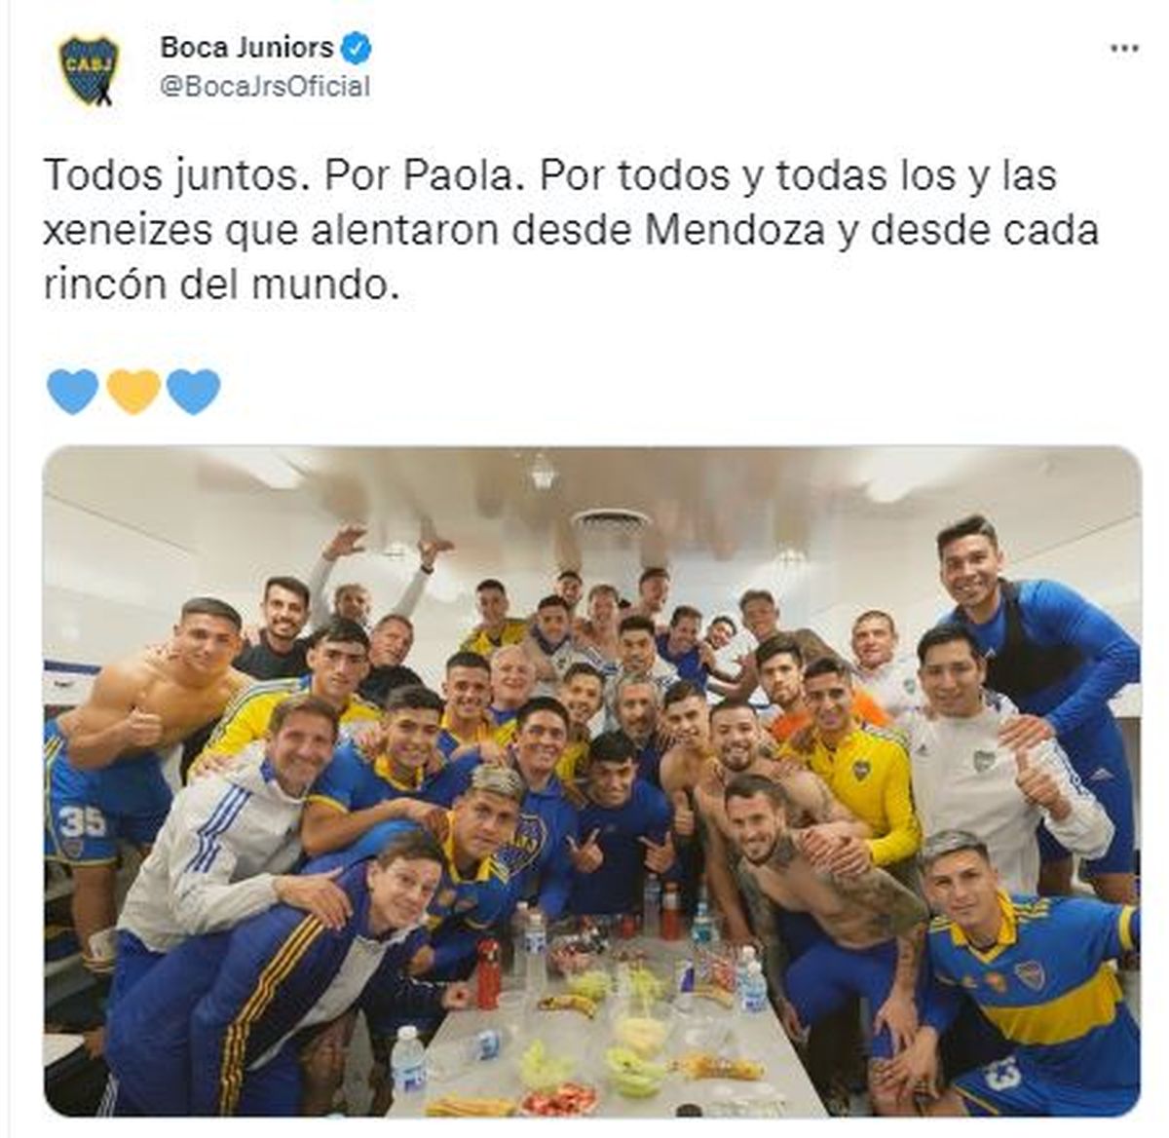Click the blue verified checkmark badge
The width and height of the screenshot is (1169, 1138).
tap(356, 46)
